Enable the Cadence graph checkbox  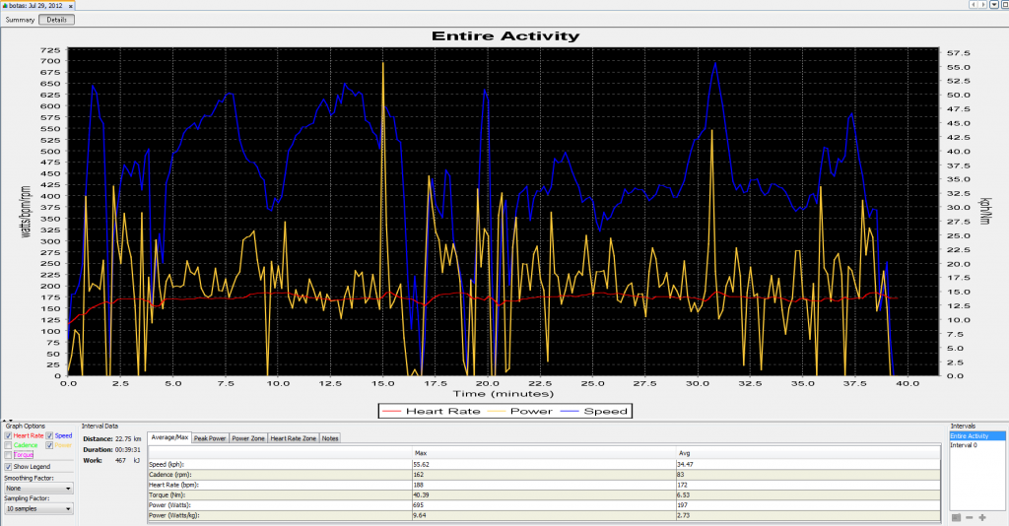(8, 445)
